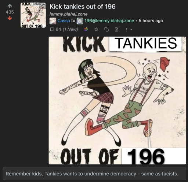Visit the lemmy.blahaj.zone domain link

pyautogui.click(x=69, y=14)
